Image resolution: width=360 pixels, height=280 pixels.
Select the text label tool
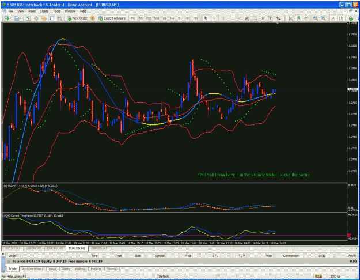point(270,18)
